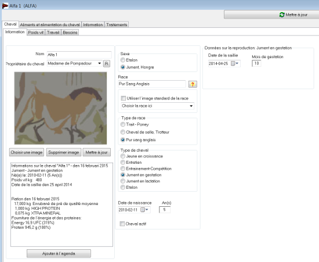Open Aliments et alimentation du cheval tab
Viewport: 319px width, 262px height.
pyautogui.click(x=50, y=24)
